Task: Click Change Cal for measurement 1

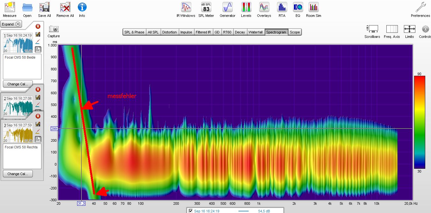Action: [18, 84]
